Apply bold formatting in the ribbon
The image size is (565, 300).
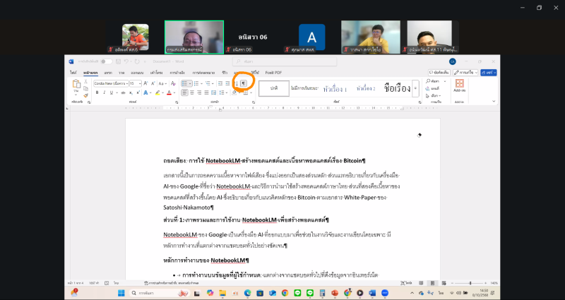(96, 92)
